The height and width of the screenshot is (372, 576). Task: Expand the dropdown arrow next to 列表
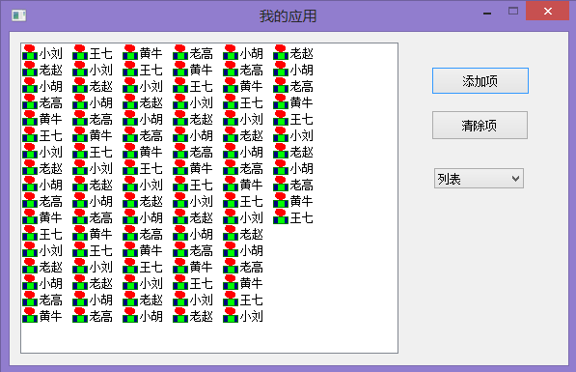click(515, 179)
